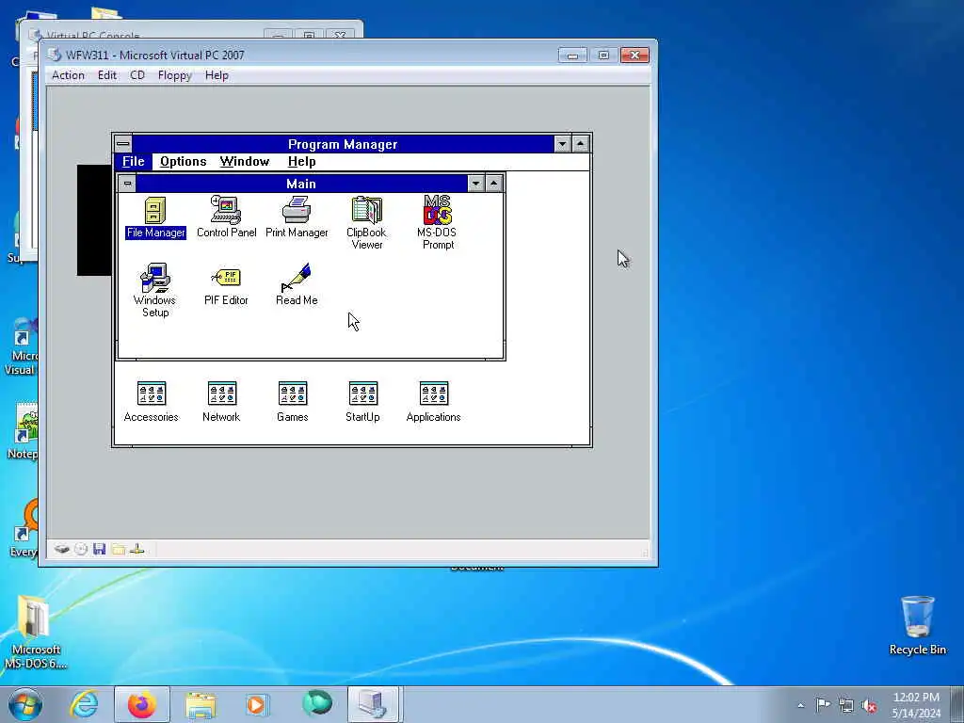Open Main group control-menu box
This screenshot has width=964, height=723.
point(127,184)
